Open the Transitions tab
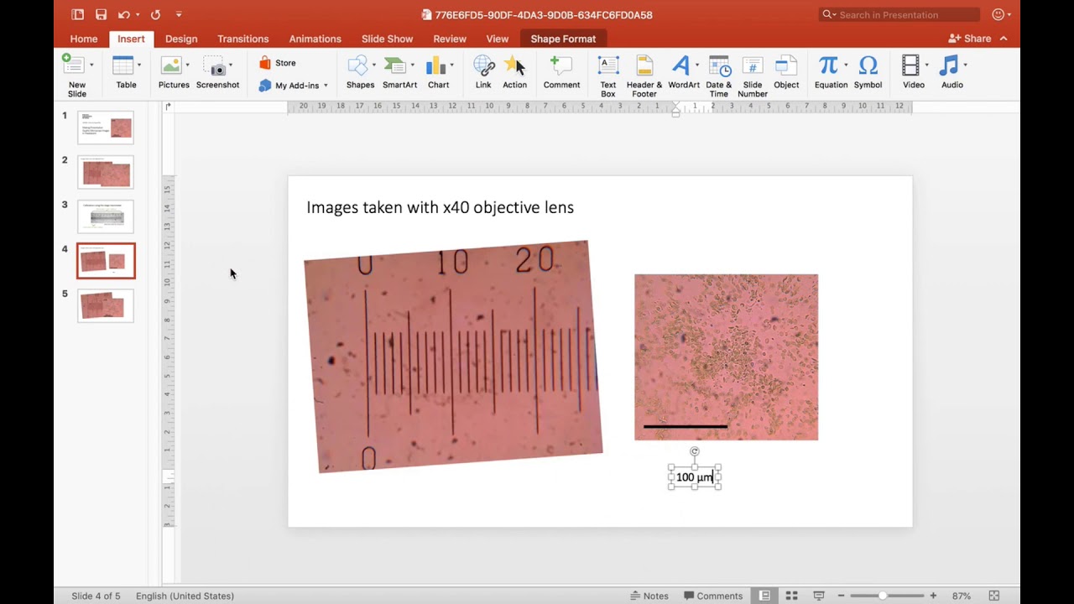 pos(243,39)
